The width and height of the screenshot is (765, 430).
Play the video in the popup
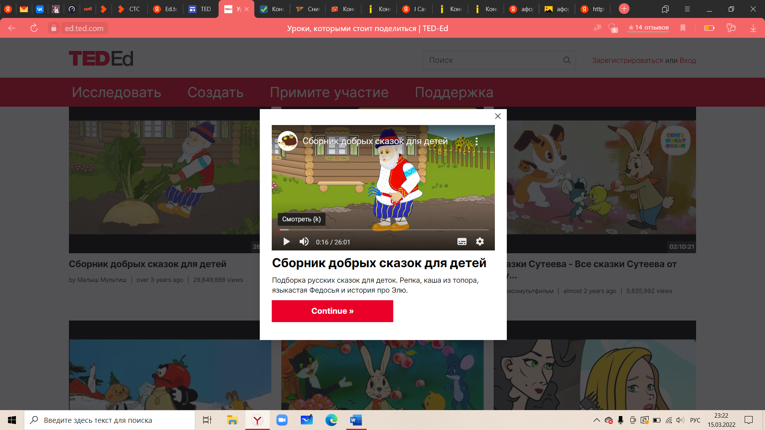tap(286, 242)
